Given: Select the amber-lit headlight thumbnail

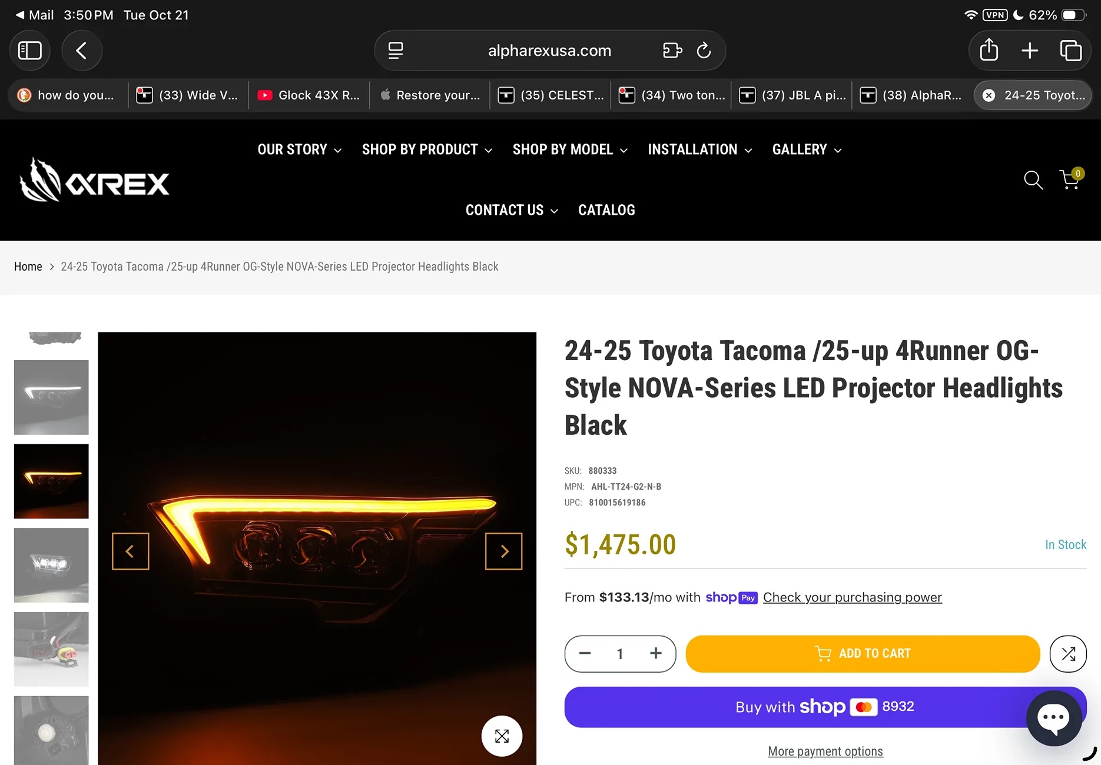Looking at the screenshot, I should tap(51, 481).
